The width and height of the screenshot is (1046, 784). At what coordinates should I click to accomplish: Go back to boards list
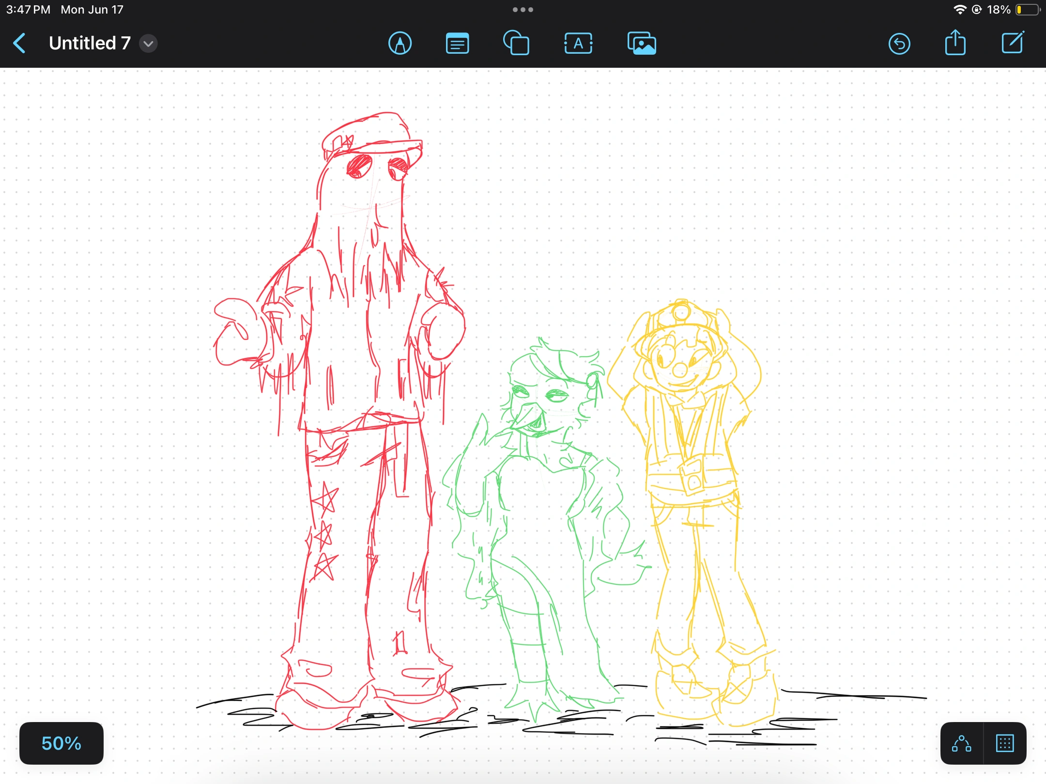click(19, 44)
